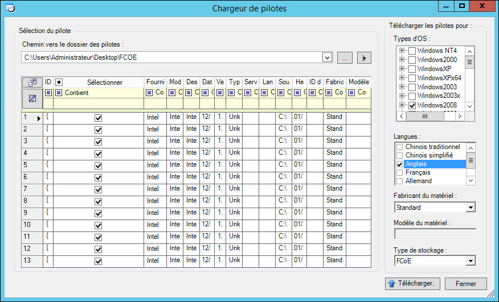Uncheck the checkbox in row 5
Image resolution: width=499 pixels, height=302 pixels.
tap(98, 166)
